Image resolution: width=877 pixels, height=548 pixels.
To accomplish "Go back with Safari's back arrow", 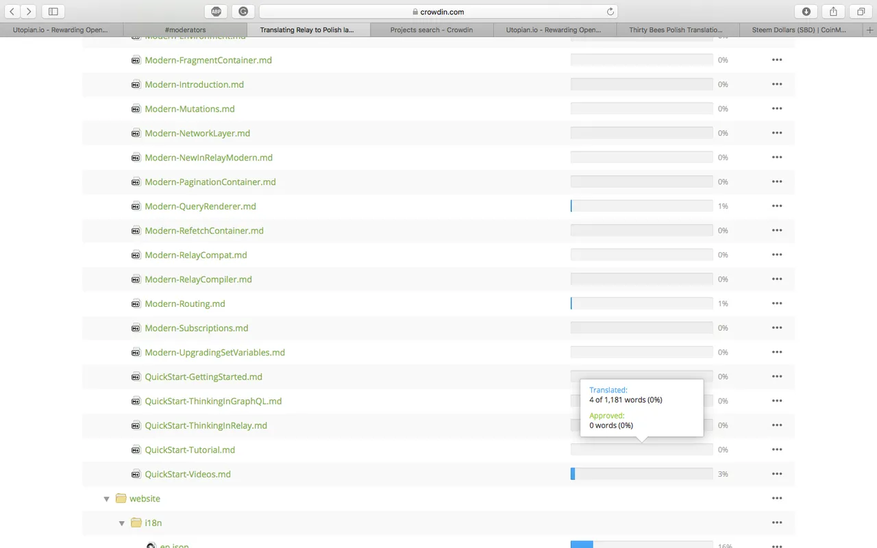I will point(12,12).
